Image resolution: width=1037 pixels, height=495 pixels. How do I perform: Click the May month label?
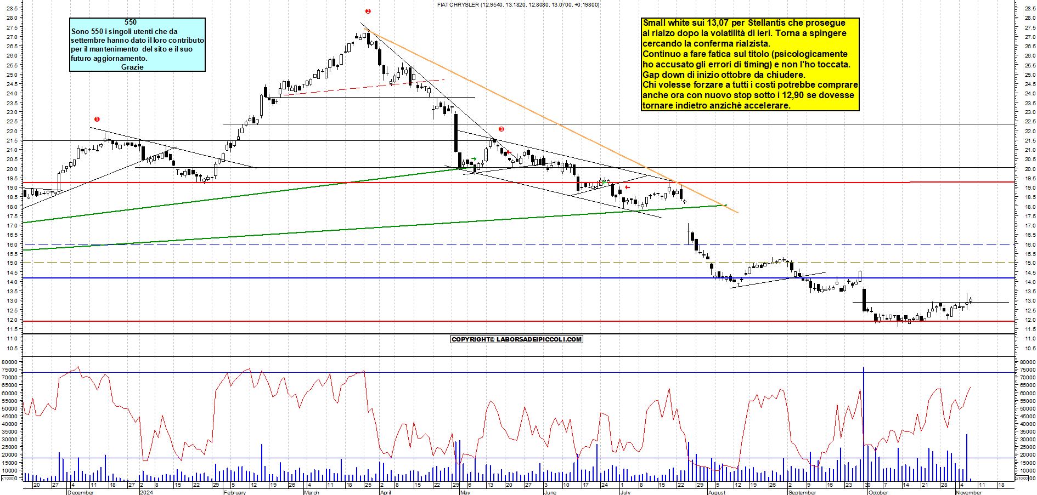[x=465, y=492]
